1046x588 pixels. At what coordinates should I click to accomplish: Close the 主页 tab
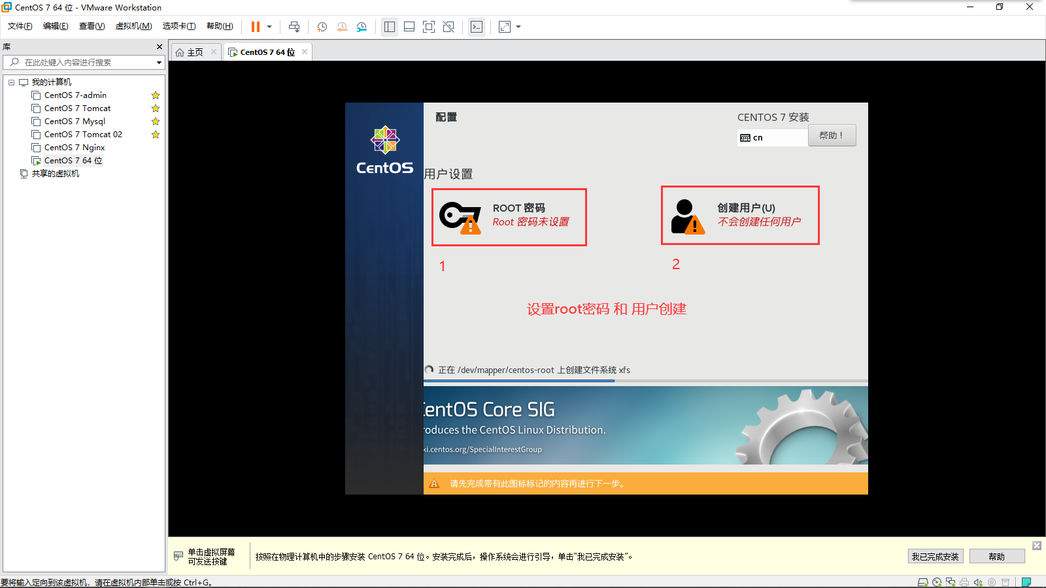point(214,52)
